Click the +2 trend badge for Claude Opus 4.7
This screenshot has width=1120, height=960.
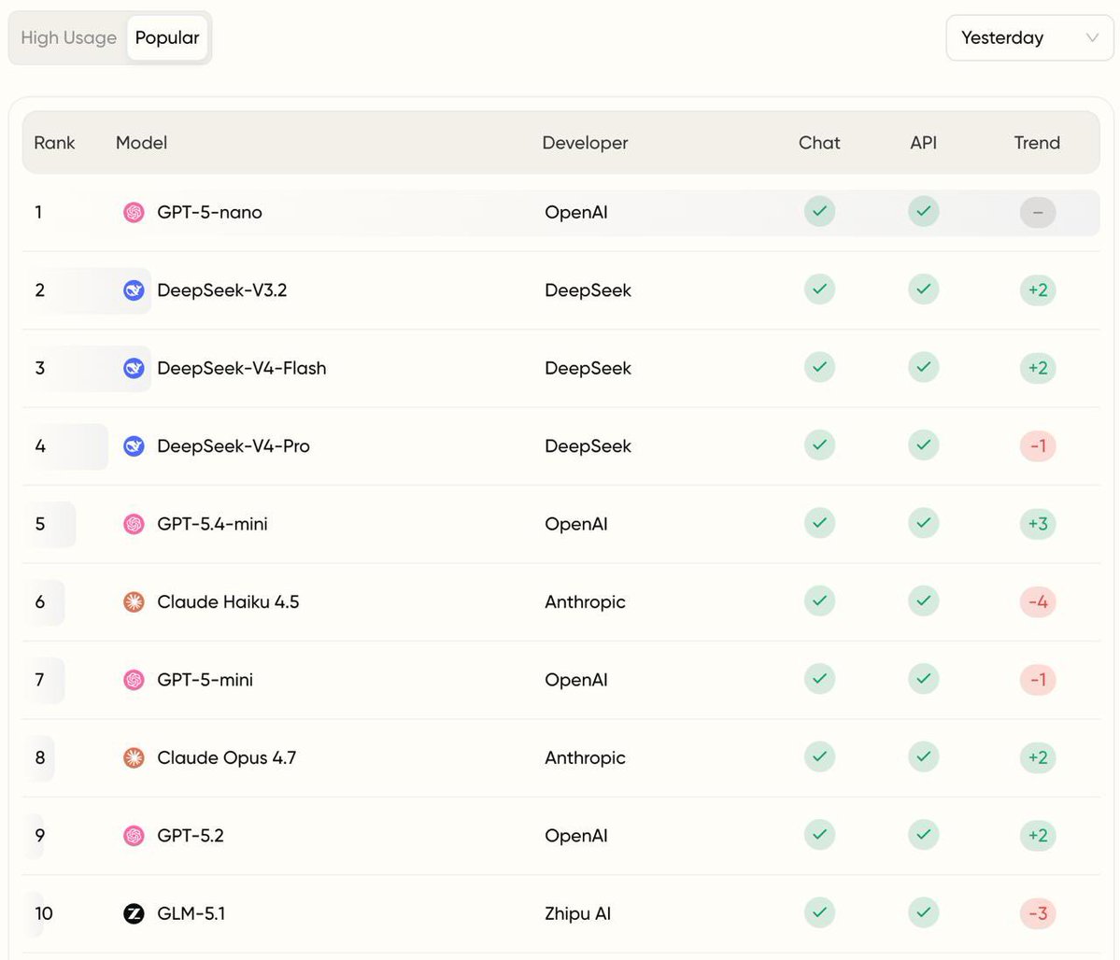(1038, 757)
